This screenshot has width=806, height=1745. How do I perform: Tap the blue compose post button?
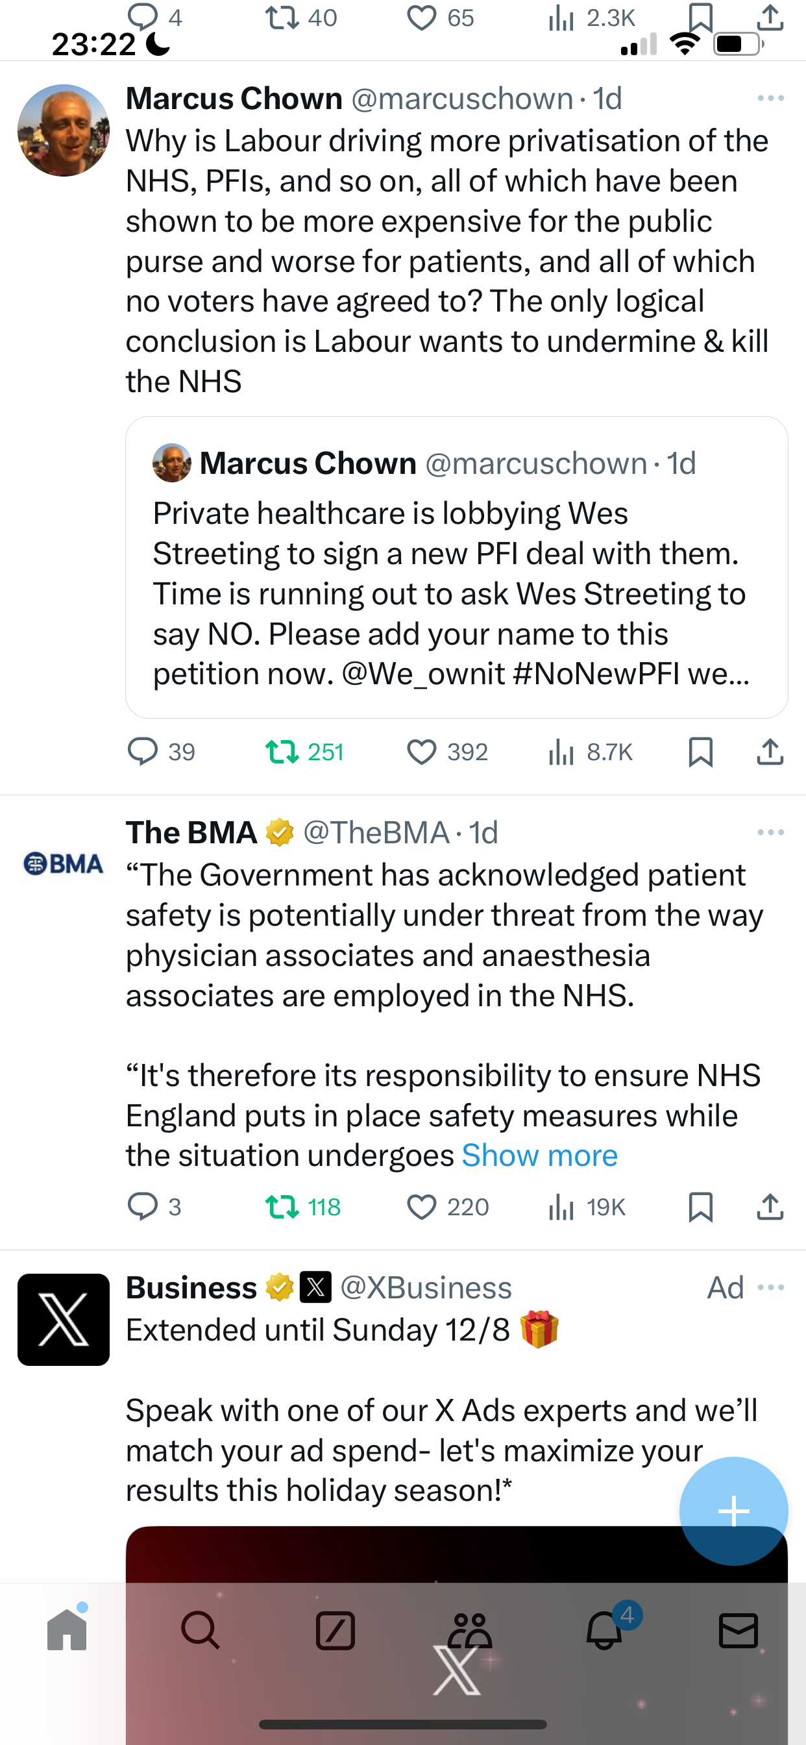point(733,1511)
